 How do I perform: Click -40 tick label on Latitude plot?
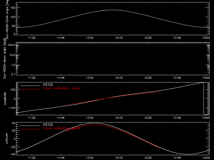(13, 154)
